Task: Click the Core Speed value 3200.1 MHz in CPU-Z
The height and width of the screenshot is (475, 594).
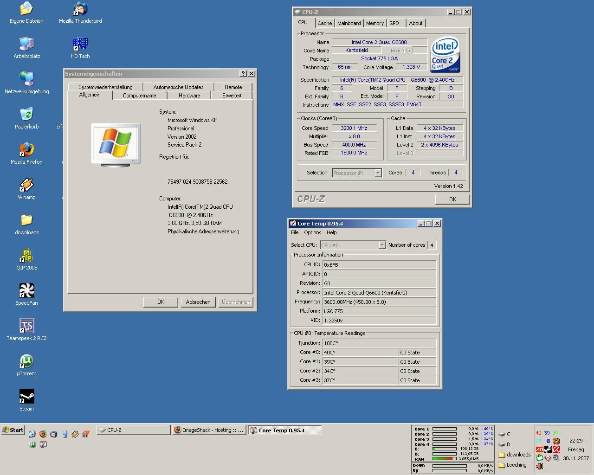Action: point(354,128)
